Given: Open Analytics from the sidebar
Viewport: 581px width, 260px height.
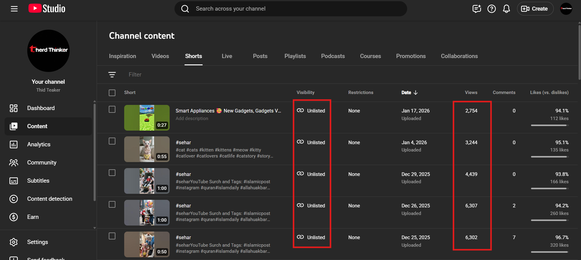Looking at the screenshot, I should click(x=39, y=145).
